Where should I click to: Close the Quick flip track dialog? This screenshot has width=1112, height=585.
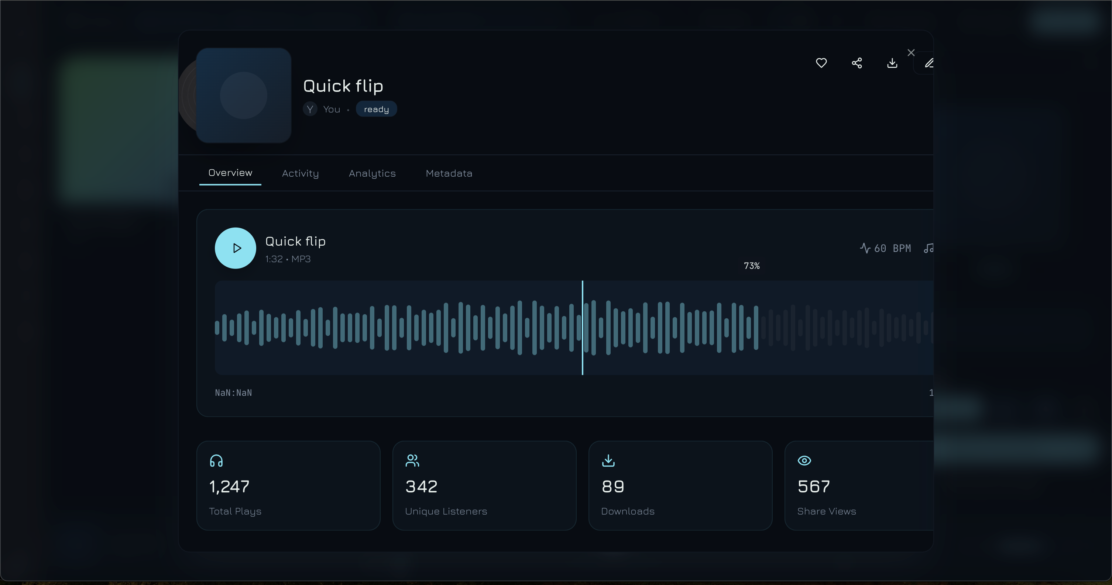coord(911,53)
